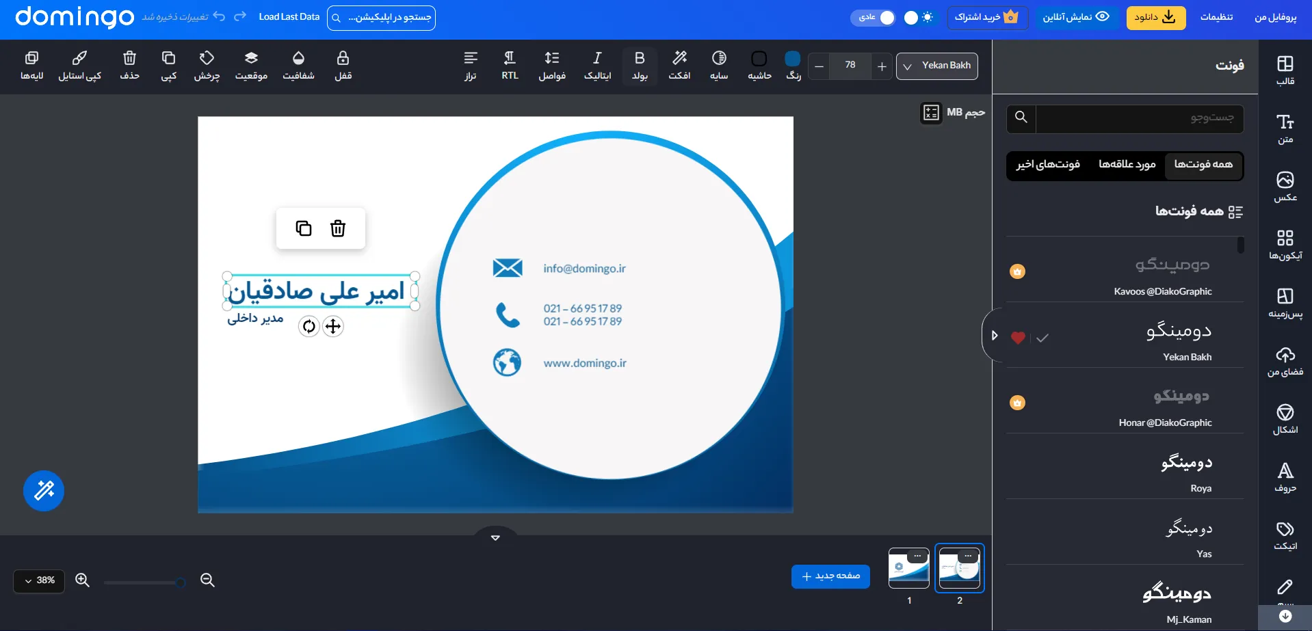
Task: Click Online Preview (نمایش آنلاین) button
Action: 1075,17
